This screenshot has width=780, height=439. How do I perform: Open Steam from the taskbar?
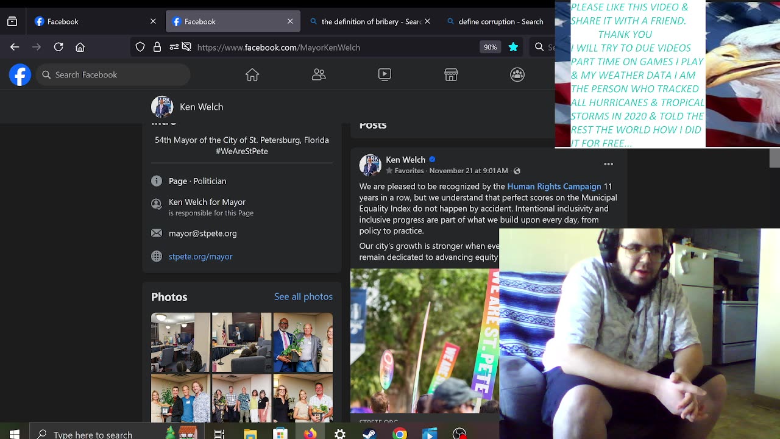(x=369, y=434)
